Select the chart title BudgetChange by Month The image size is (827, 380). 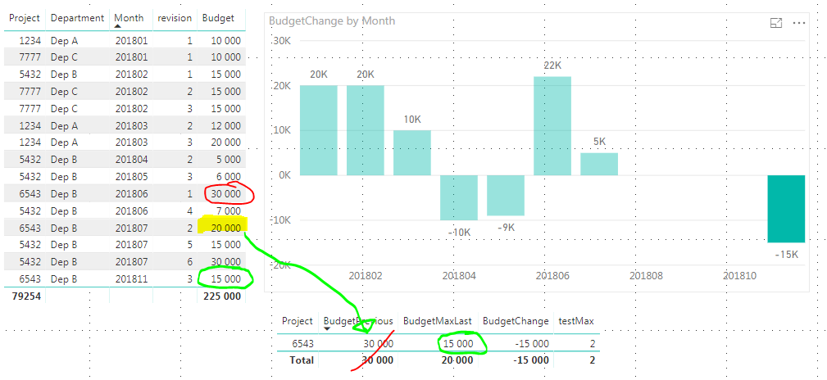[x=332, y=21]
